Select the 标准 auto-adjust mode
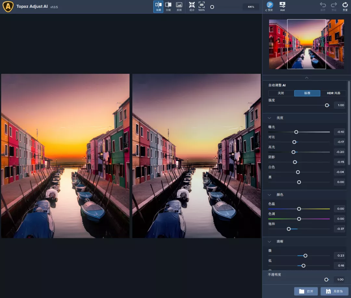This screenshot has height=298, width=351. pos(307,93)
